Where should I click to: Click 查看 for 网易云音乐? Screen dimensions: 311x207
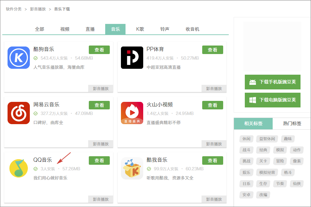pos(99,105)
